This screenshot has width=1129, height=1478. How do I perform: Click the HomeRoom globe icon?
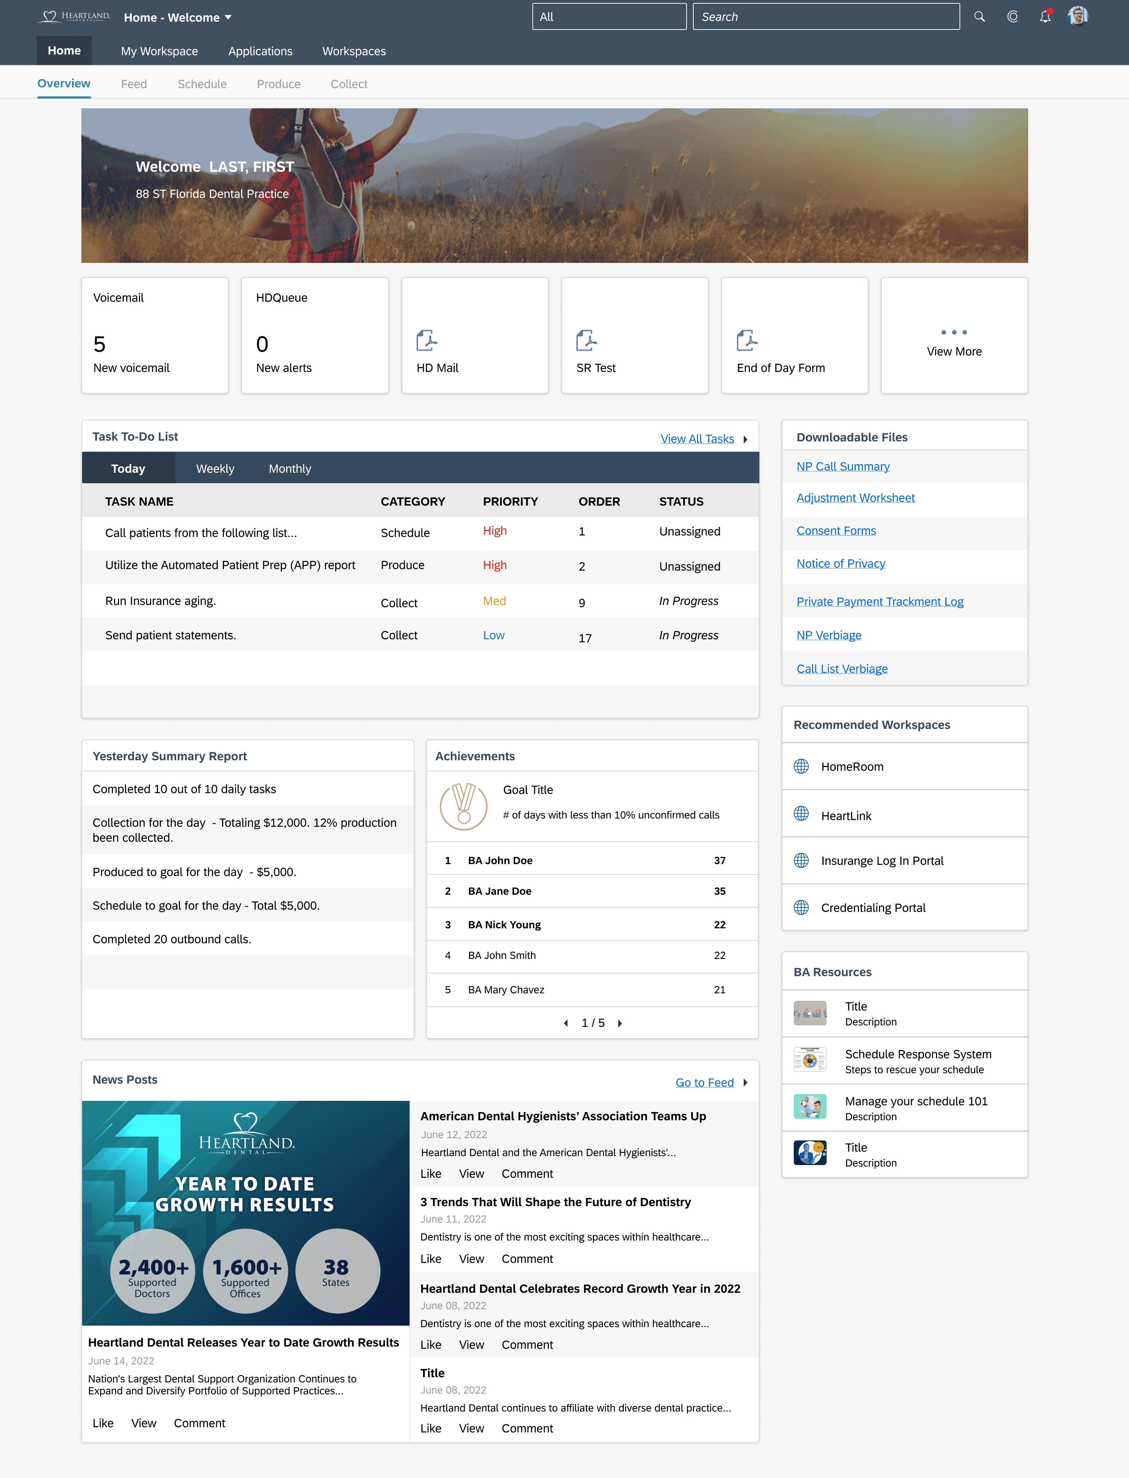click(801, 766)
